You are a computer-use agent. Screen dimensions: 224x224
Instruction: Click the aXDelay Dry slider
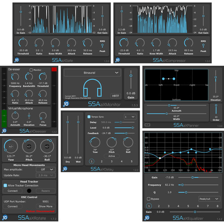68,135
